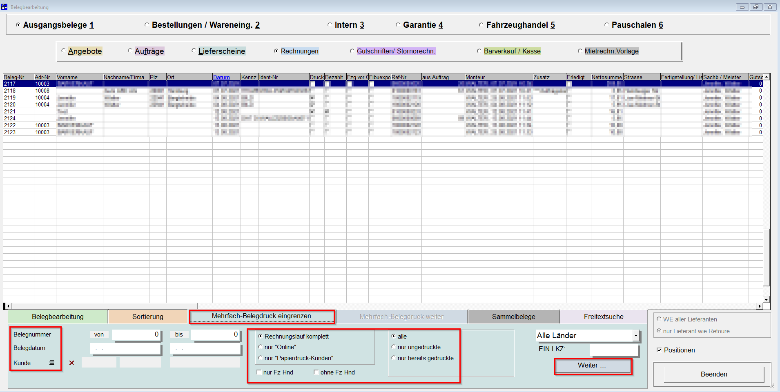Select the Bestellungen / Wareneing. 2 option
This screenshot has height=392, width=780.
point(147,25)
